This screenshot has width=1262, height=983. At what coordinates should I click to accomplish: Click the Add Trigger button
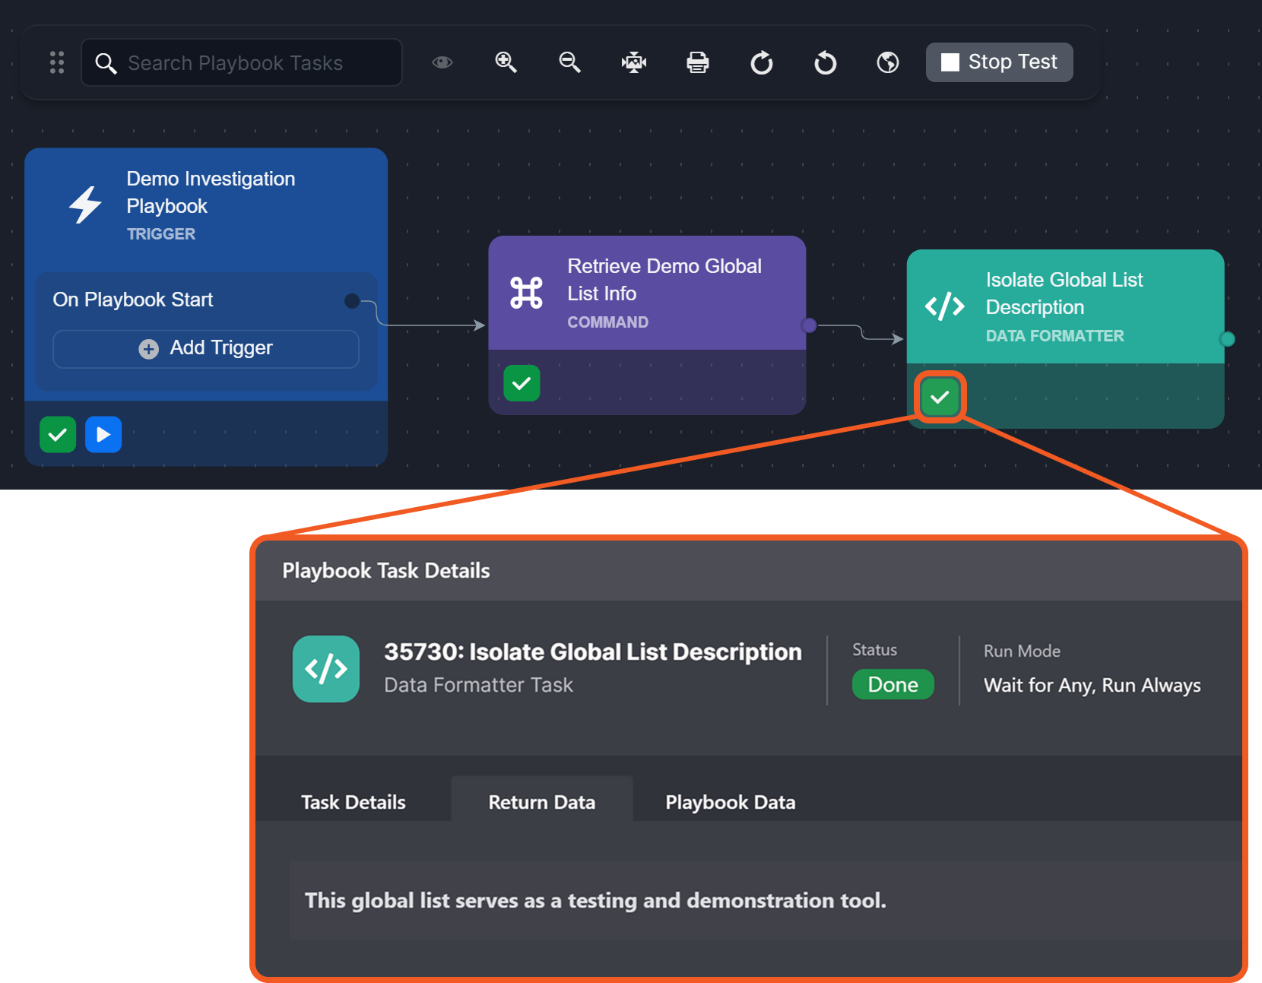[206, 348]
